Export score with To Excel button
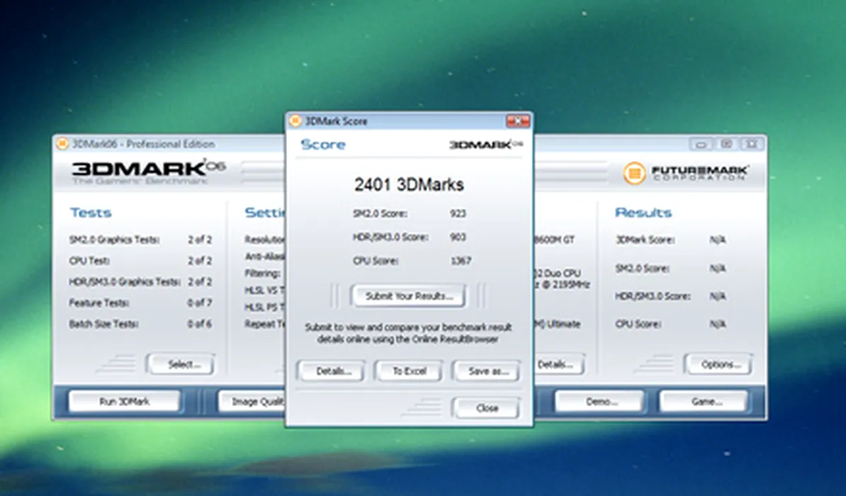 (x=409, y=371)
